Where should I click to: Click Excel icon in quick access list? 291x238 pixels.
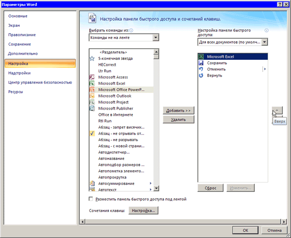click(x=201, y=57)
